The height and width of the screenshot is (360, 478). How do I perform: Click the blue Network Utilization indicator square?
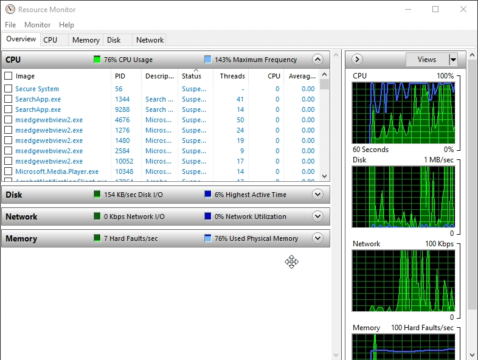pyautogui.click(x=207, y=216)
